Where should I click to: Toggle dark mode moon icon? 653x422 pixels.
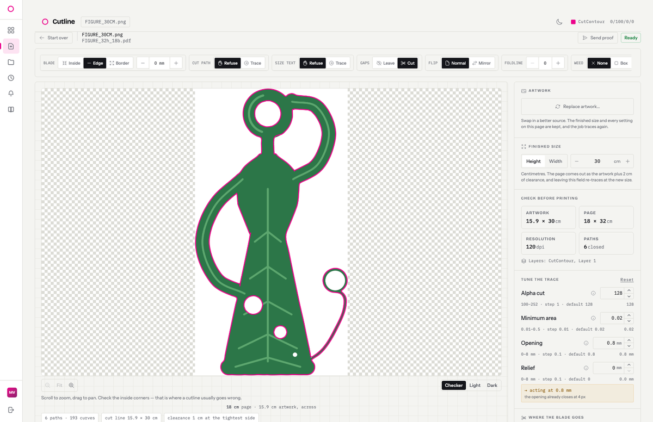click(x=559, y=22)
